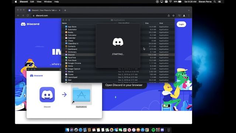Image resolution: width=236 pixels, height=133 pixels.
Task: Click the Discord logo in installer window header
Action: tap(37, 76)
